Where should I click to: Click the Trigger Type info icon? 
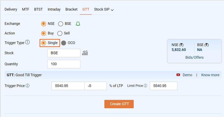pos(28,43)
